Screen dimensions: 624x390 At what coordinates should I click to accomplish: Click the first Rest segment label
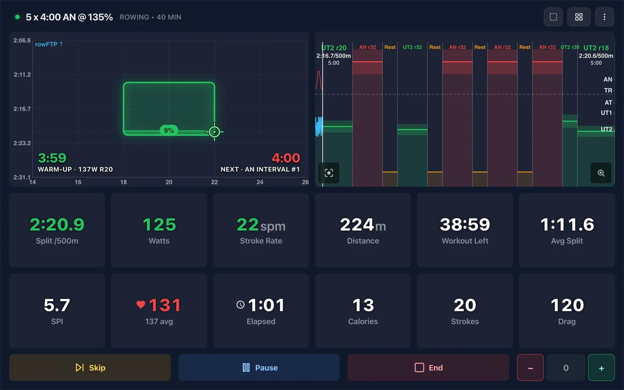(390, 47)
